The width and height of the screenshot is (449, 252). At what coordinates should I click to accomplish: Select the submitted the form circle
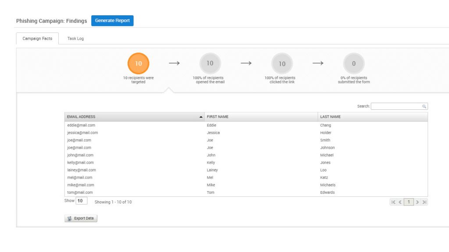coord(354,63)
